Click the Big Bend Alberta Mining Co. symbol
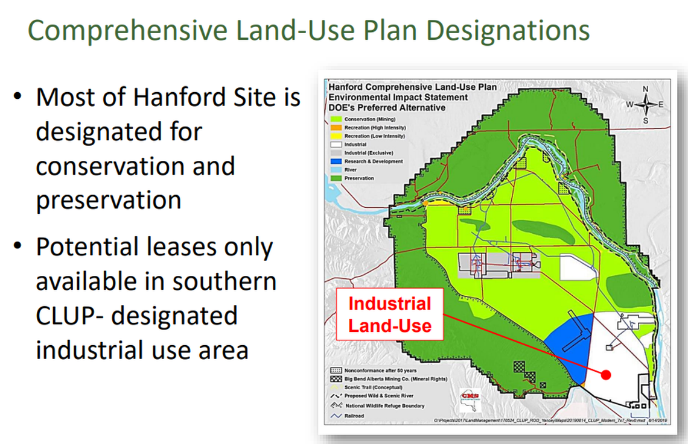This screenshot has height=444, width=688. pyautogui.click(x=336, y=379)
